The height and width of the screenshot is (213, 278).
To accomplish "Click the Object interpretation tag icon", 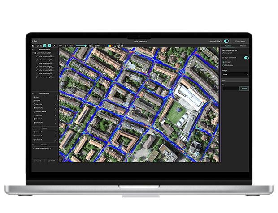I will 34,101.
